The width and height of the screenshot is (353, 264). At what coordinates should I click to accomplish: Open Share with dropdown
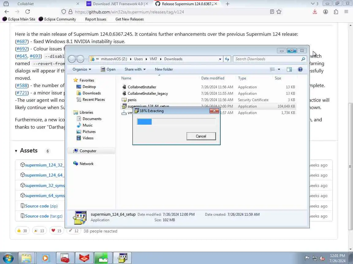pyautogui.click(x=135, y=69)
